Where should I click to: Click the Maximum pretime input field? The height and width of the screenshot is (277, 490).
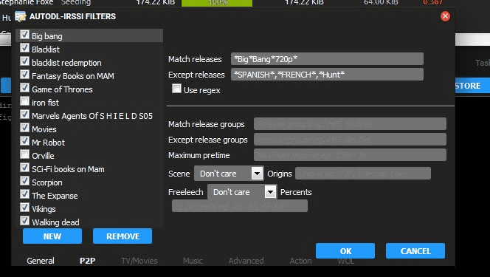click(350, 155)
